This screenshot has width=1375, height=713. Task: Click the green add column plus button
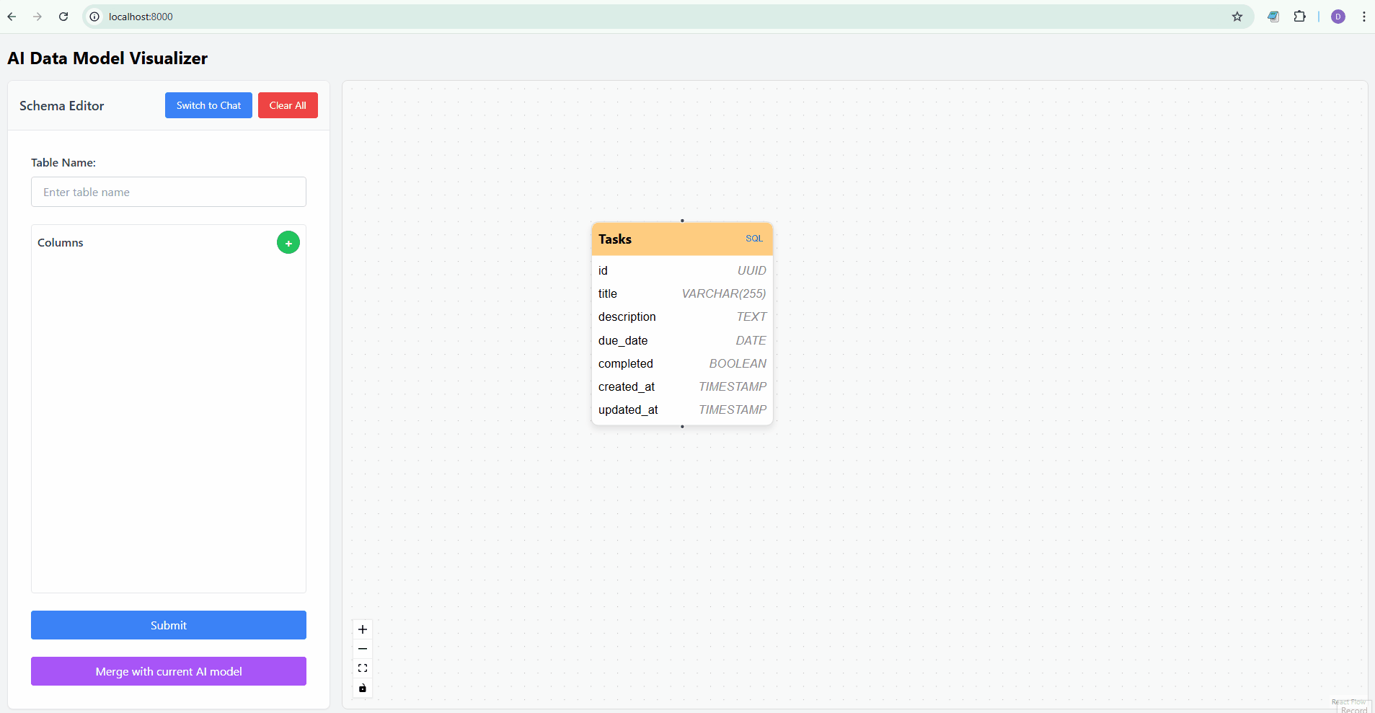pyautogui.click(x=288, y=243)
